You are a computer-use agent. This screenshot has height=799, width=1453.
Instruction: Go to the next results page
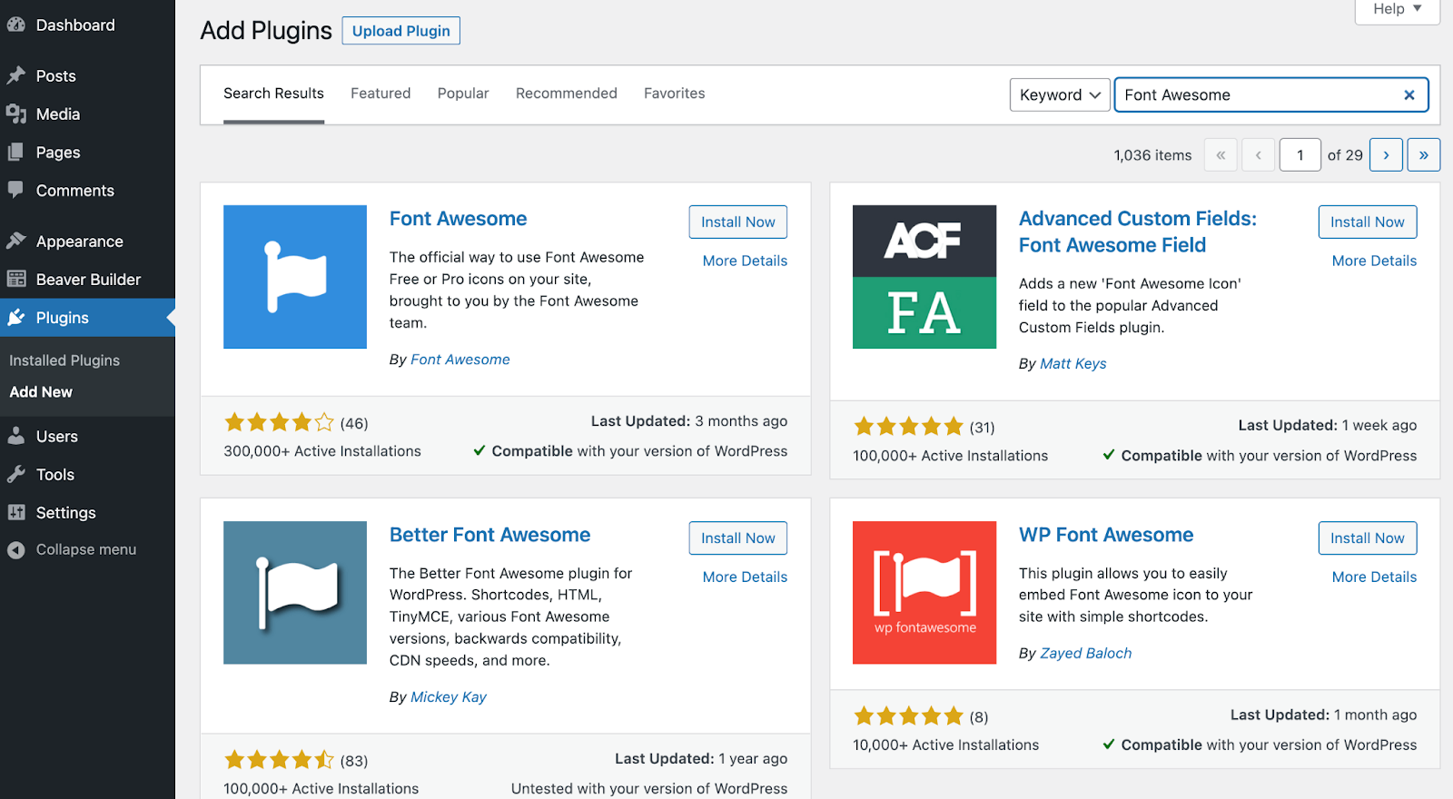[1386, 155]
